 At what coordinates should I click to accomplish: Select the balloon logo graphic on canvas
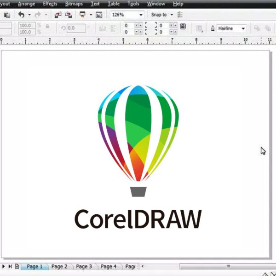(x=138, y=133)
